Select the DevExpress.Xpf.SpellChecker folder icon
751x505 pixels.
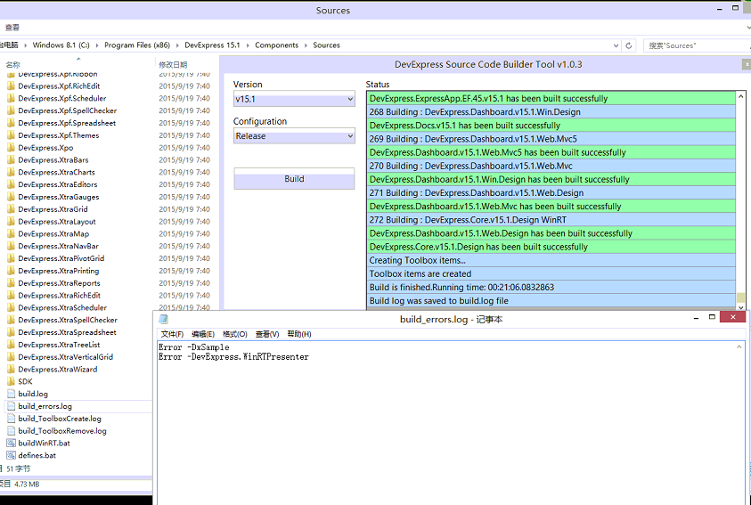coord(11,110)
